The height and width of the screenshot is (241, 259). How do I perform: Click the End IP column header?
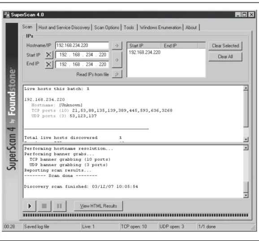pos(179,45)
